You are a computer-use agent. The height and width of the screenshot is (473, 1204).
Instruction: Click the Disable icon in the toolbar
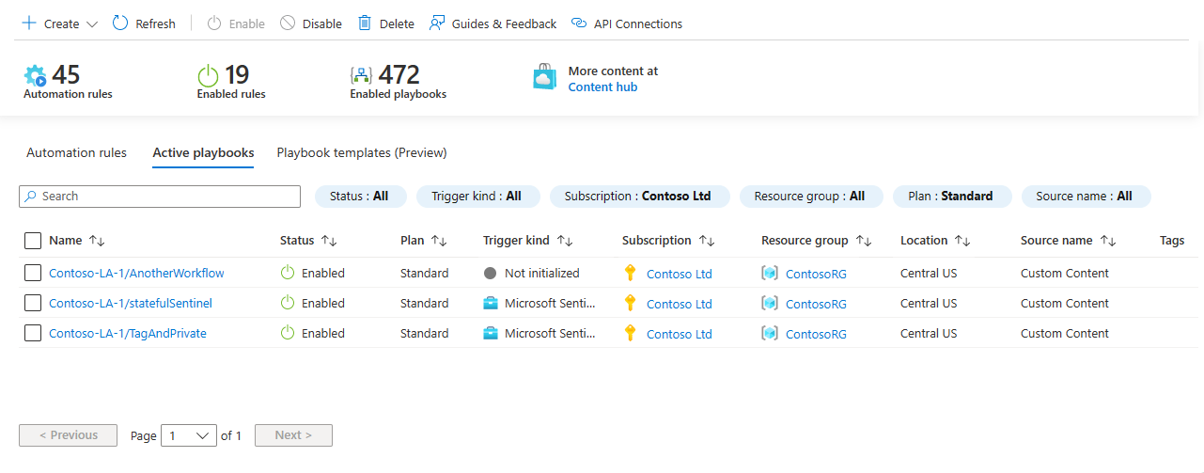click(x=288, y=24)
